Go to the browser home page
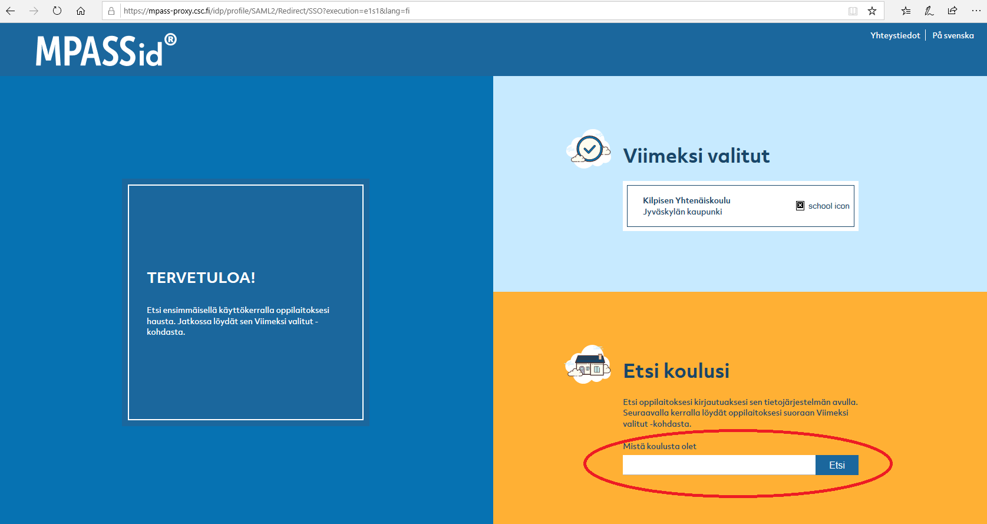 81,11
